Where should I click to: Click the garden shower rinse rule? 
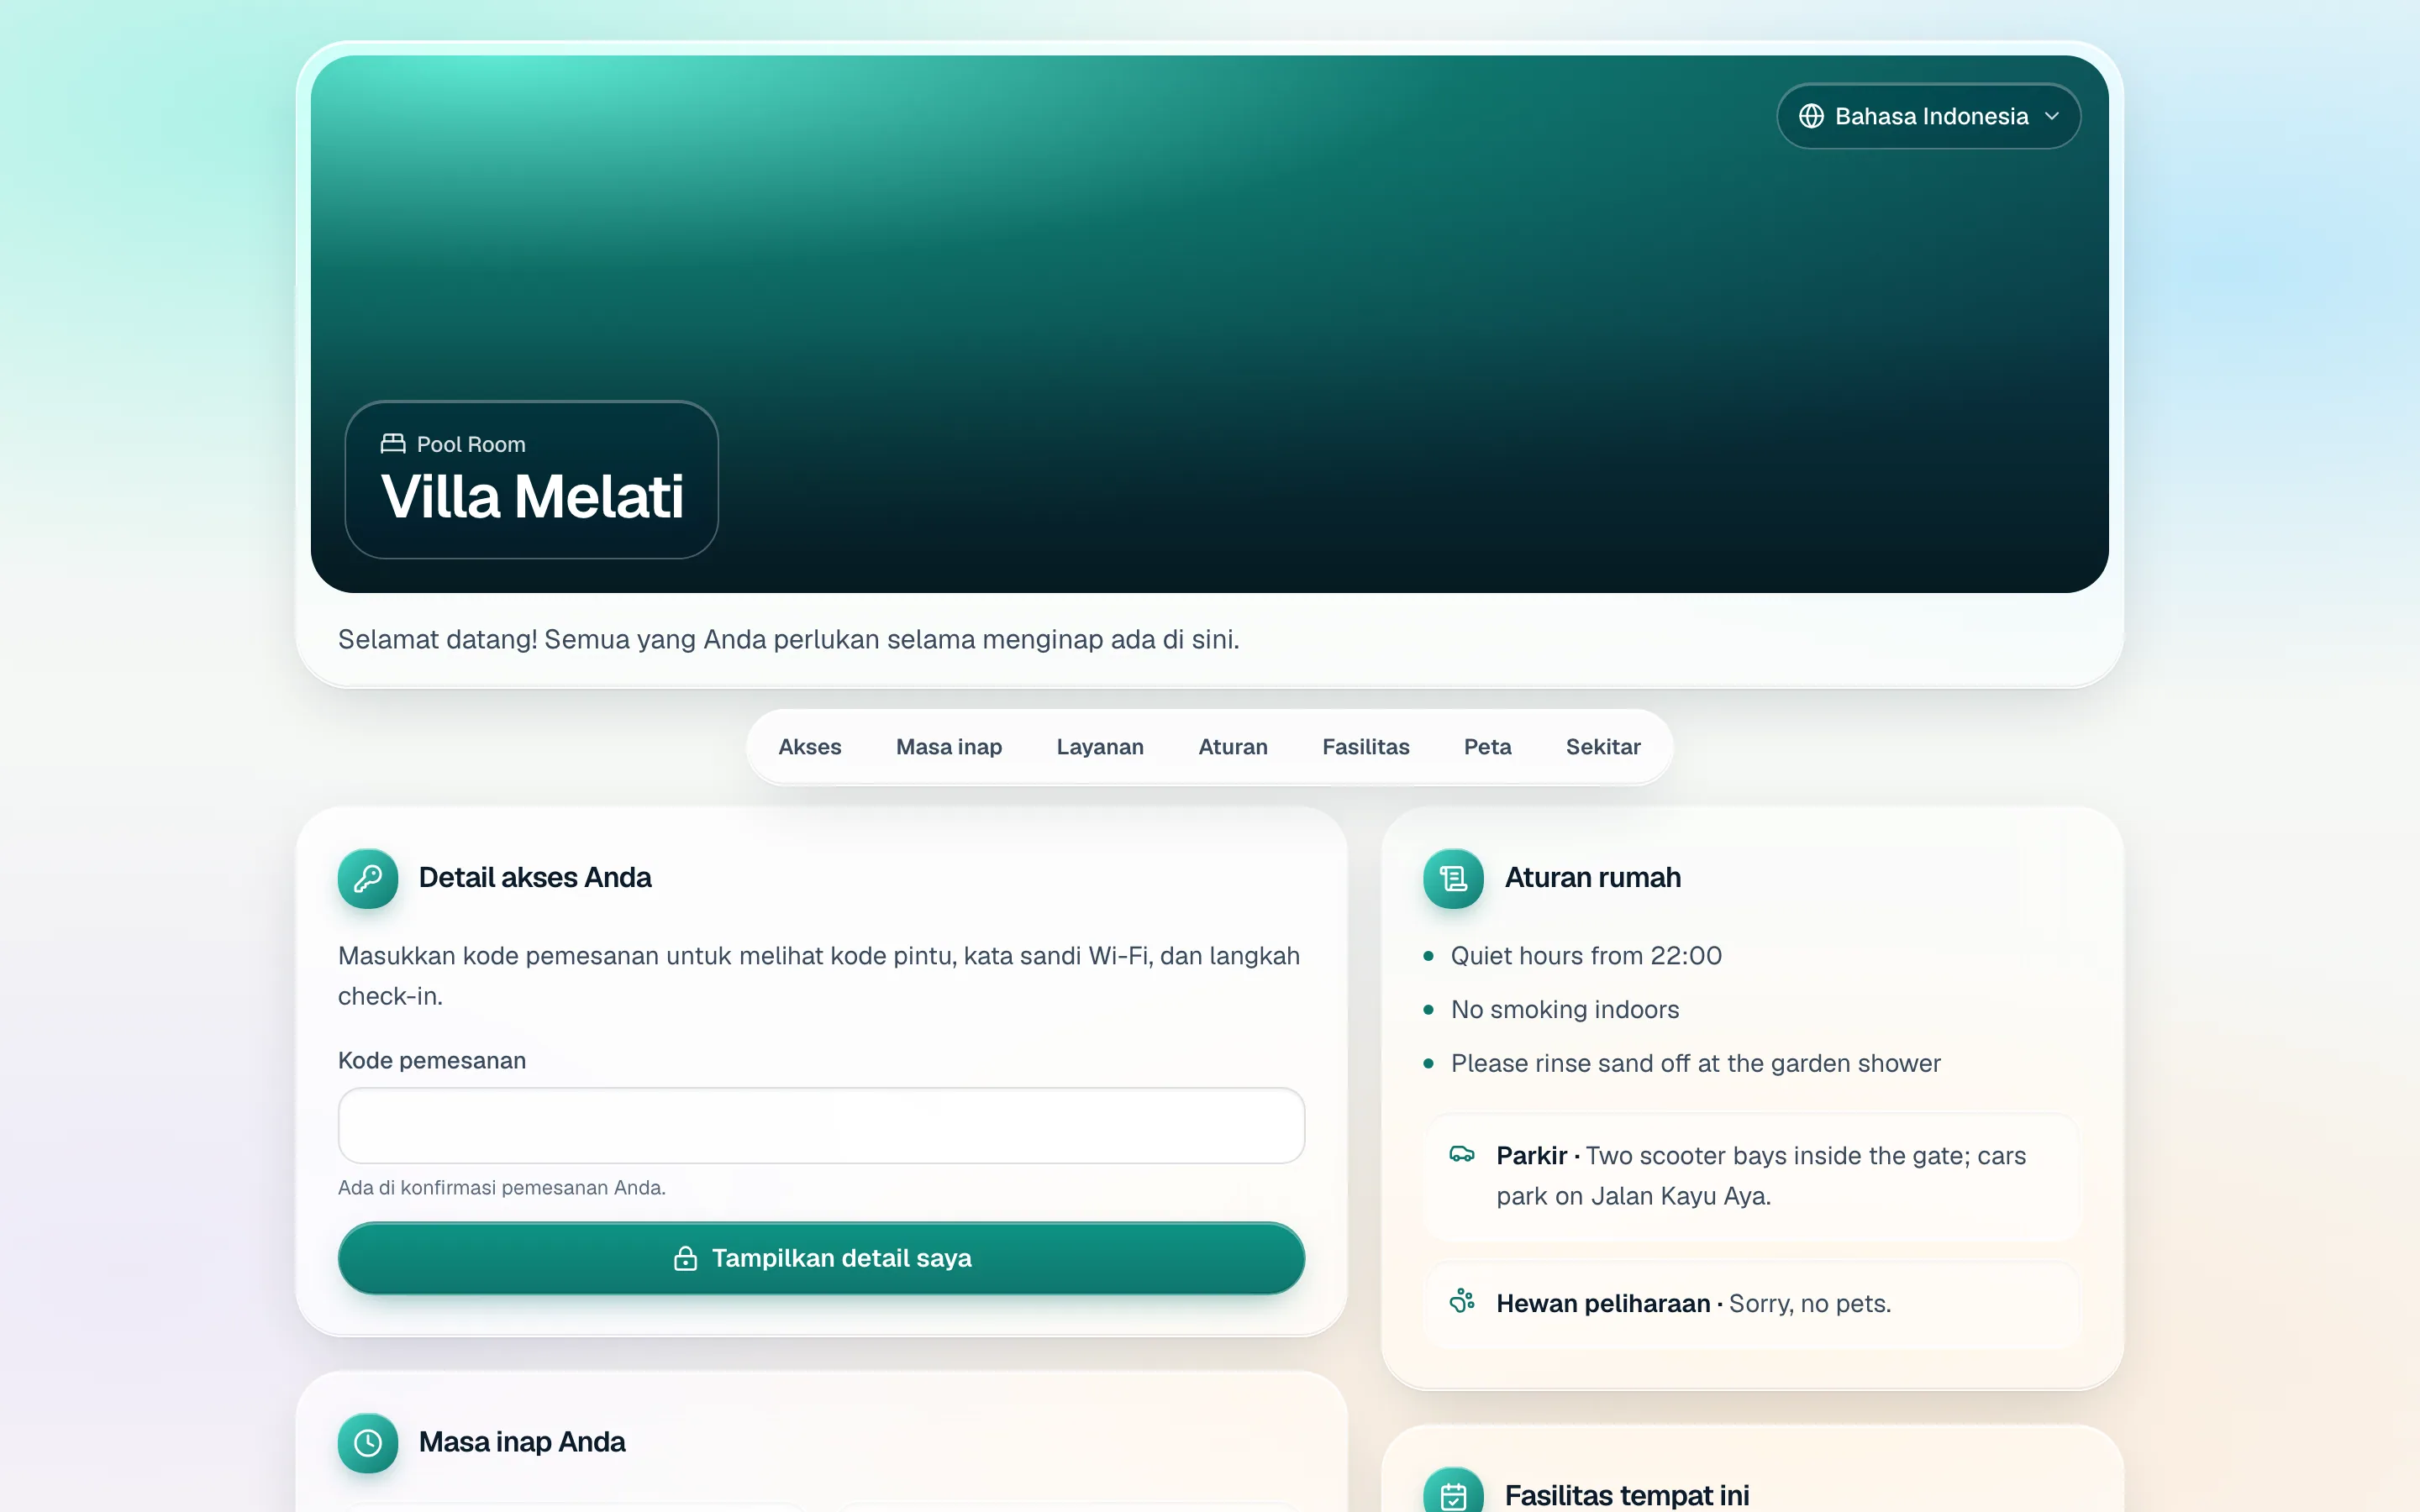[1696, 1063]
